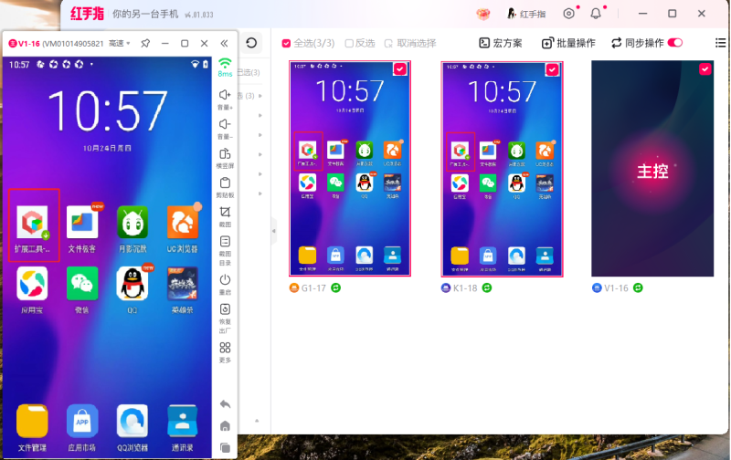
Task: Click 批量操作 batch operation button
Action: coord(568,43)
